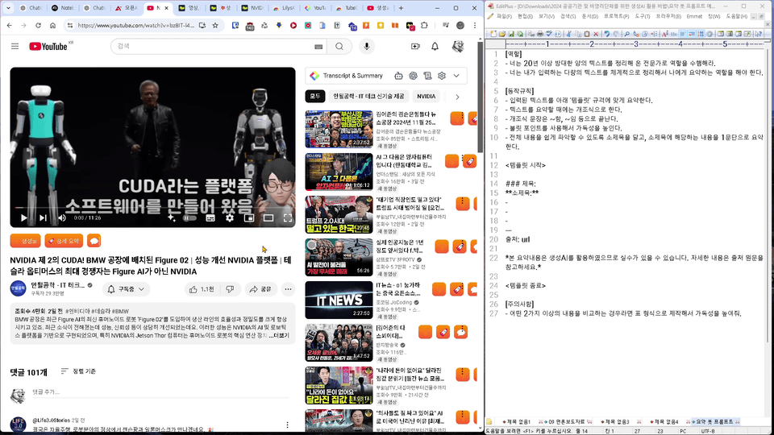
Task: Enter fullscreen on the video player
Action: click(287, 217)
